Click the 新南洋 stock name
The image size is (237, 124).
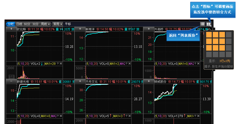pyautogui.click(x=90, y=29)
